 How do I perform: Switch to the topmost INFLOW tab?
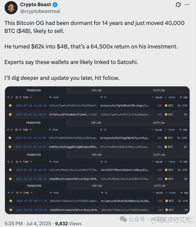pyautogui.click(x=96, y=90)
